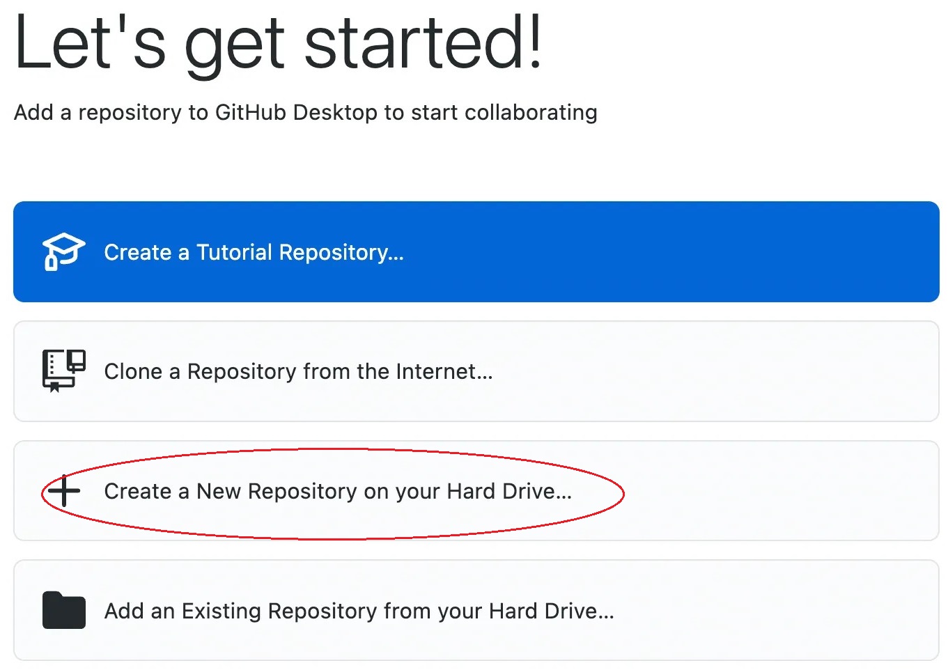
Task: Click the clone repository book icon
Action: [x=63, y=371]
